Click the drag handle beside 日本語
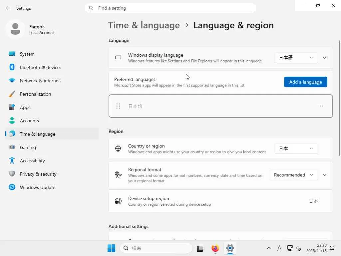 [118, 106]
